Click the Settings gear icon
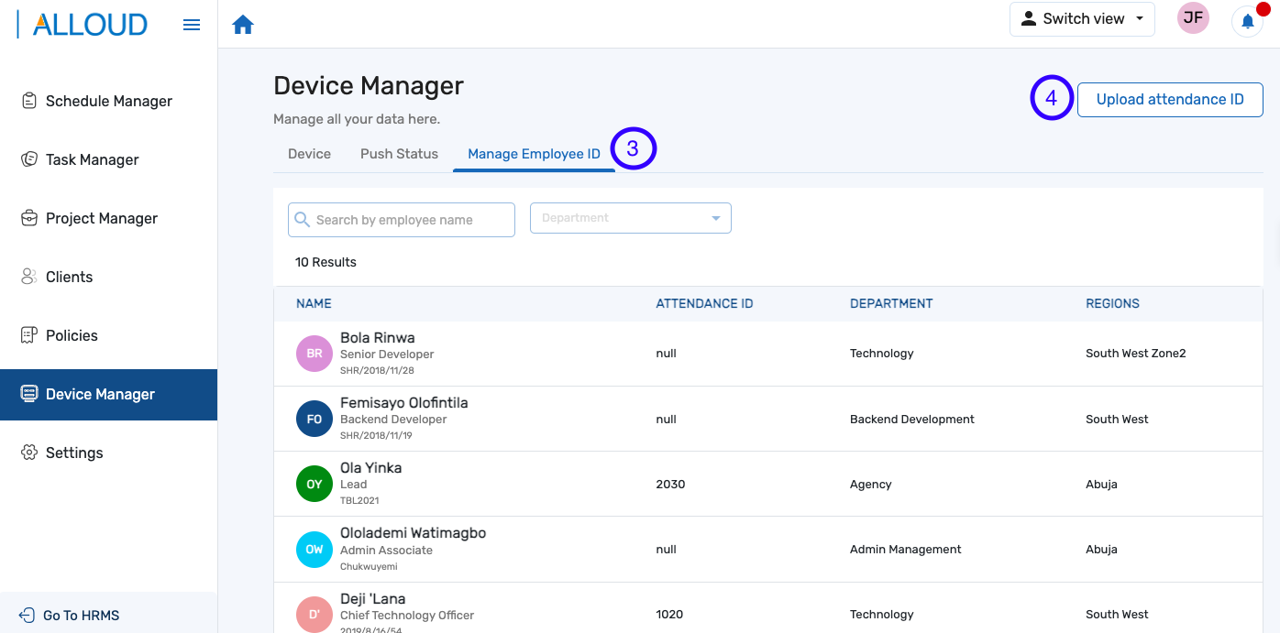This screenshot has width=1280, height=633. (x=29, y=453)
